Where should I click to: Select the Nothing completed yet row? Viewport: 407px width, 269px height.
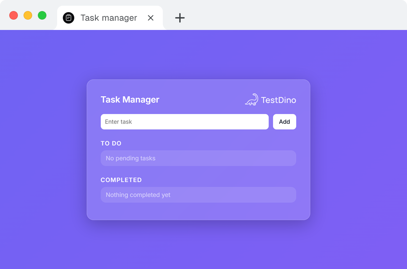click(198, 195)
